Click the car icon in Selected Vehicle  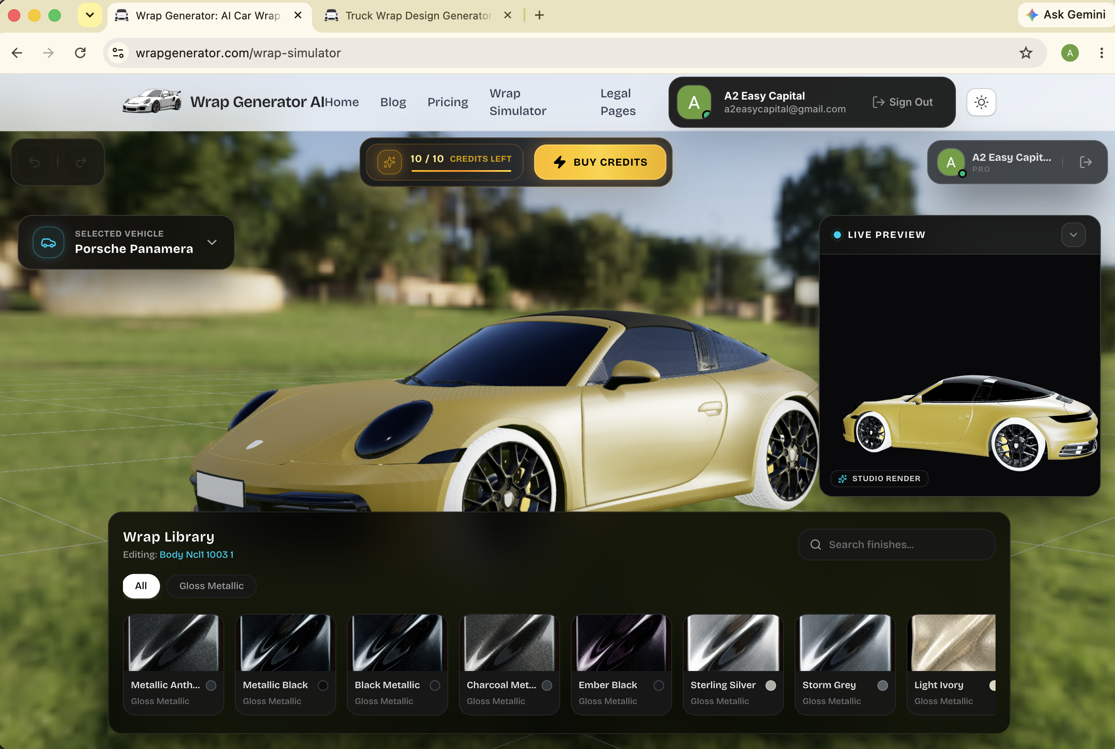tap(48, 243)
